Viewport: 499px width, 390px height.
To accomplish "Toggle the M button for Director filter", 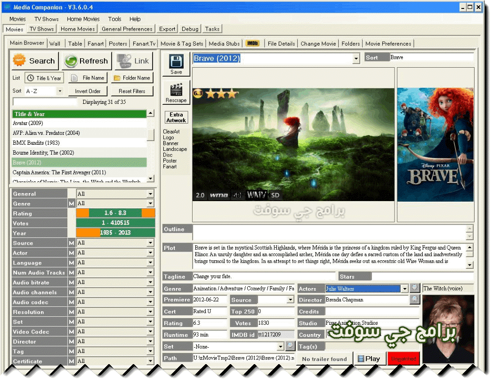I will 71,342.
